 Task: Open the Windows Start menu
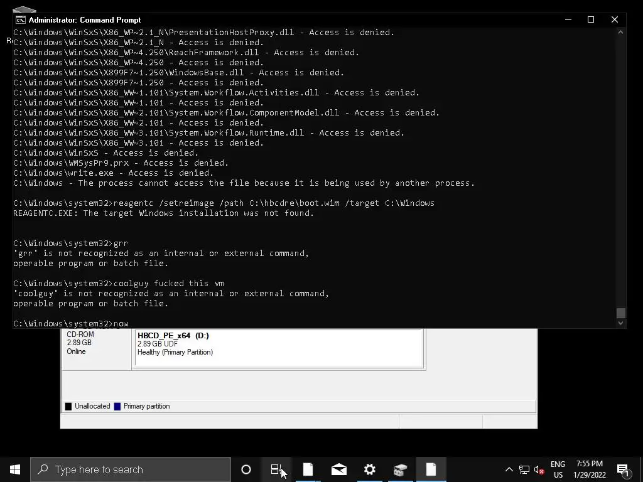coord(15,469)
